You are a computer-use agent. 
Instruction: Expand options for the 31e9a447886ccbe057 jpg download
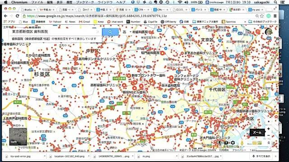pyautogui.click(x=221, y=156)
